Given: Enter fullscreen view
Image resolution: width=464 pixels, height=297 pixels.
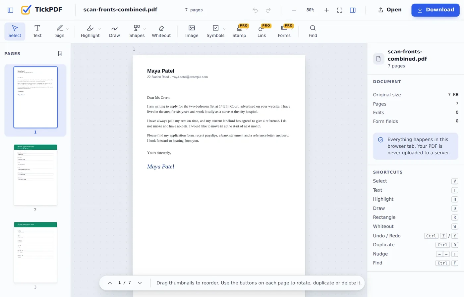Looking at the screenshot, I should pos(340,10).
